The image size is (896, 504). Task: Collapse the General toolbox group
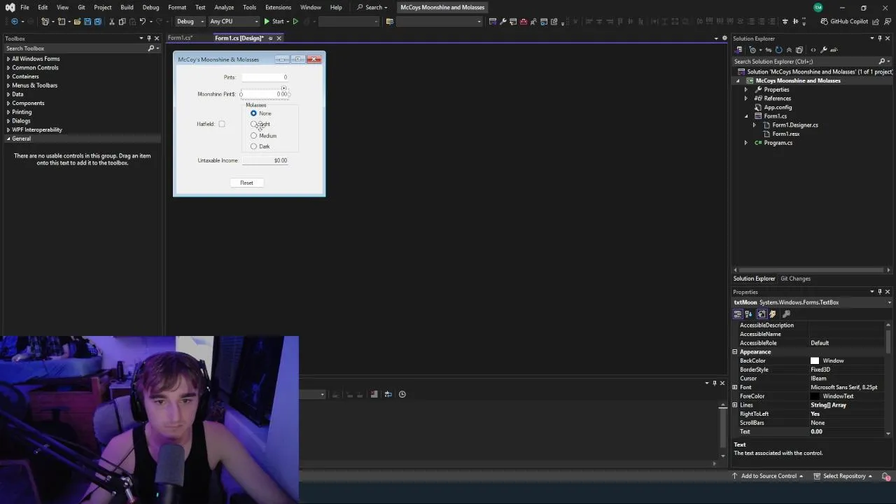(x=8, y=139)
